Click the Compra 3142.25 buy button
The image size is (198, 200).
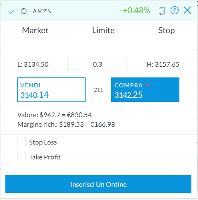[145, 89]
